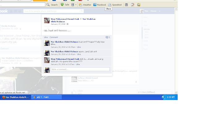Click the notepad-and-pencil toolbar icon
This screenshot has width=198, height=116.
tap(133, 5)
